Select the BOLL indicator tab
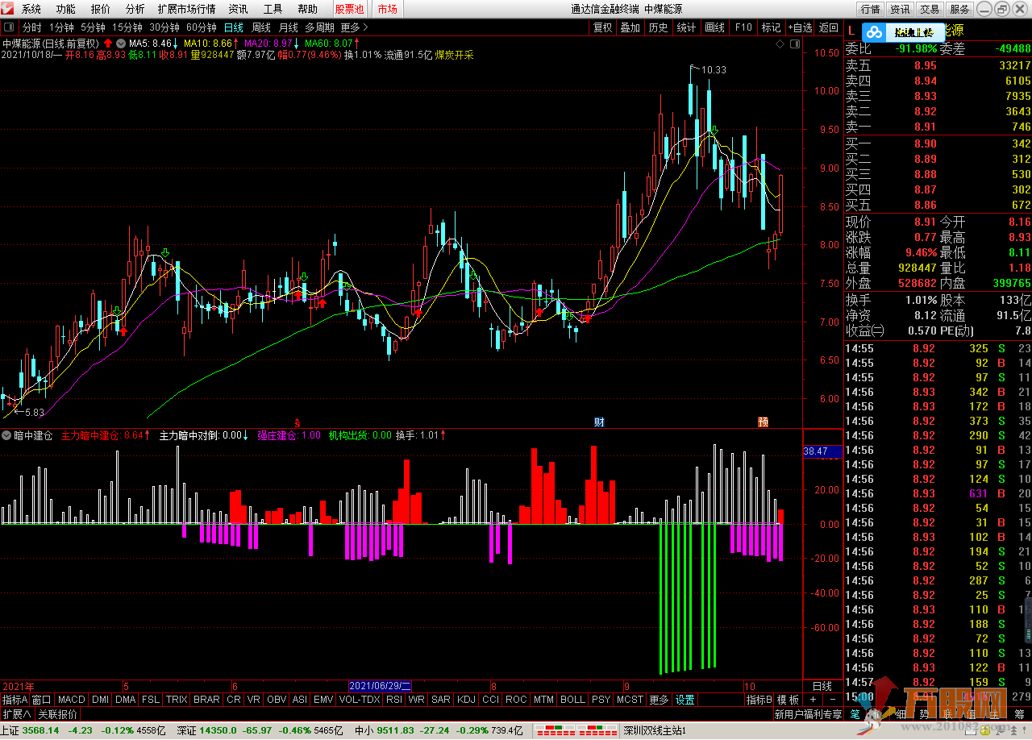The width and height of the screenshot is (1032, 740). pos(572,700)
